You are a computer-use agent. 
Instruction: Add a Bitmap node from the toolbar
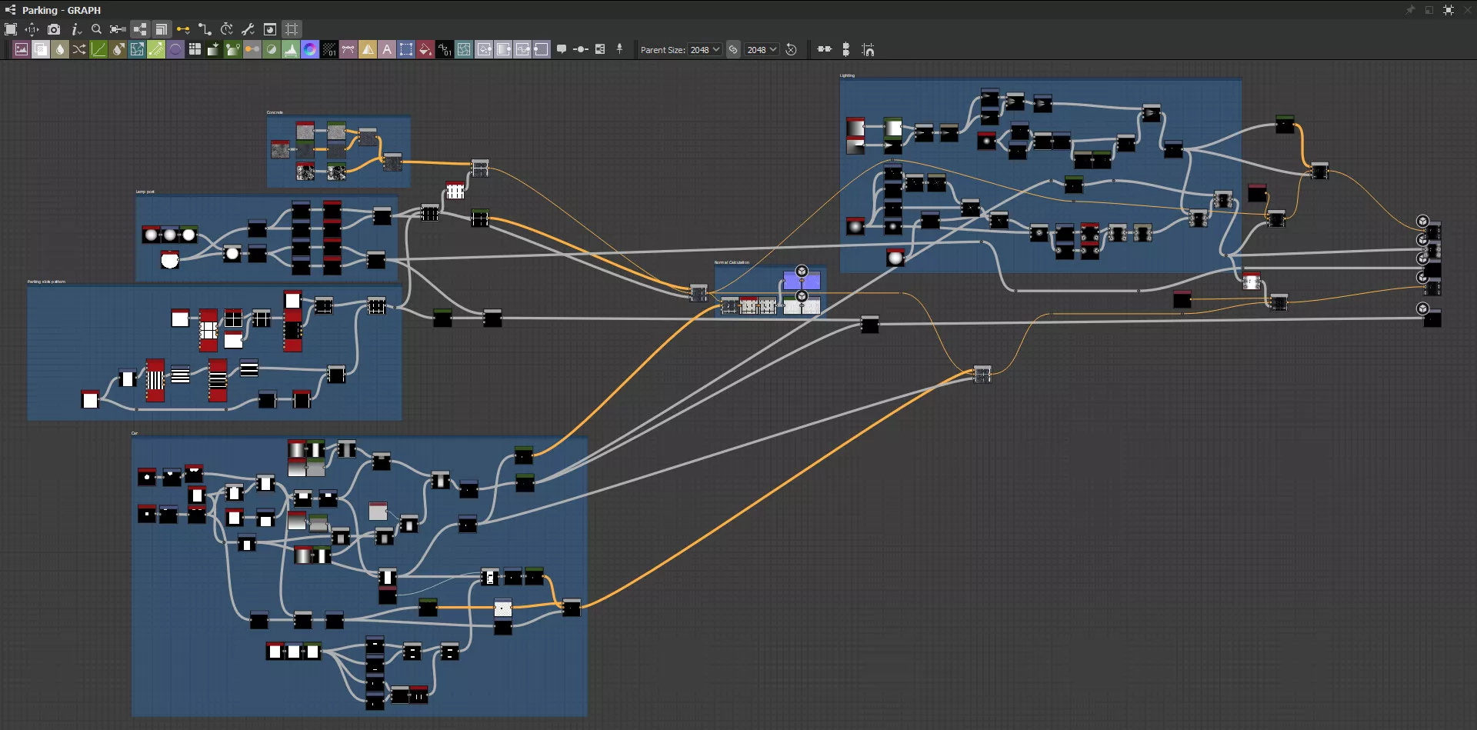22,50
